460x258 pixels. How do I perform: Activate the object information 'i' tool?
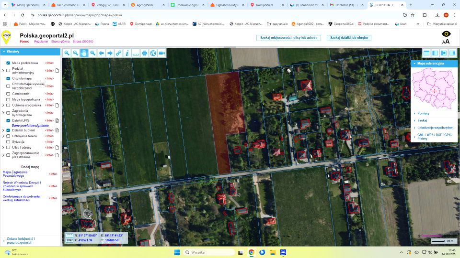pos(127,53)
